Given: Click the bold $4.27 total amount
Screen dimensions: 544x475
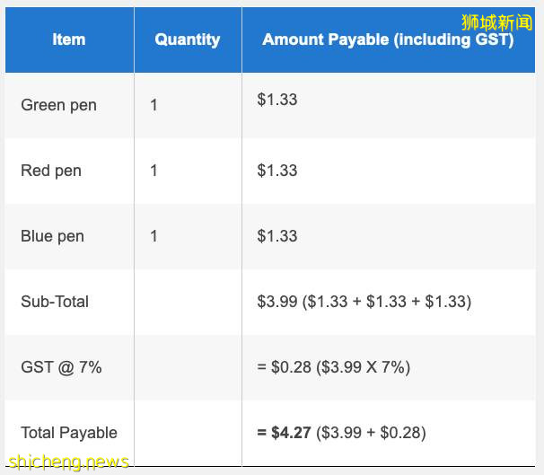Looking at the screenshot, I should click(x=290, y=433).
